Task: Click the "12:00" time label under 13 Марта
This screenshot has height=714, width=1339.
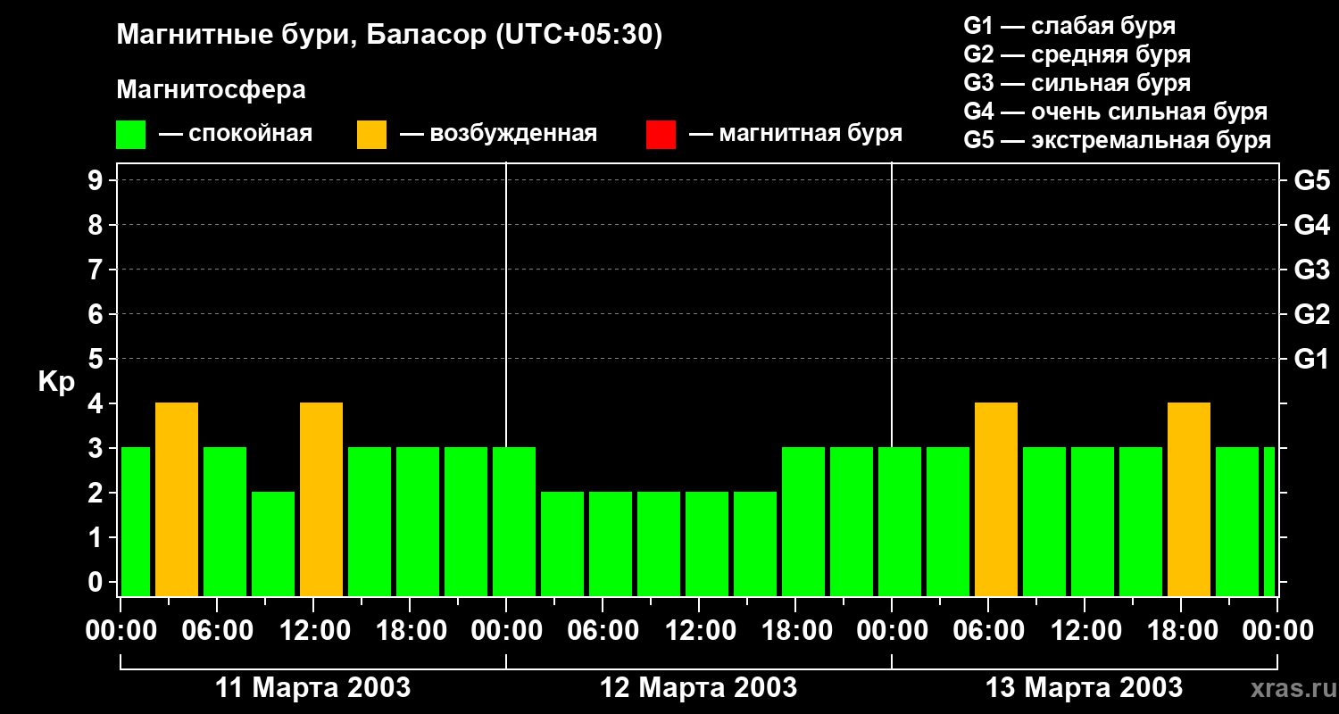Action: pyautogui.click(x=1085, y=631)
